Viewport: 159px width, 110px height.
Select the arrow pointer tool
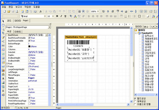3,21
